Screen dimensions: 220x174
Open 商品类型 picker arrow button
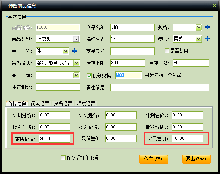76,39
